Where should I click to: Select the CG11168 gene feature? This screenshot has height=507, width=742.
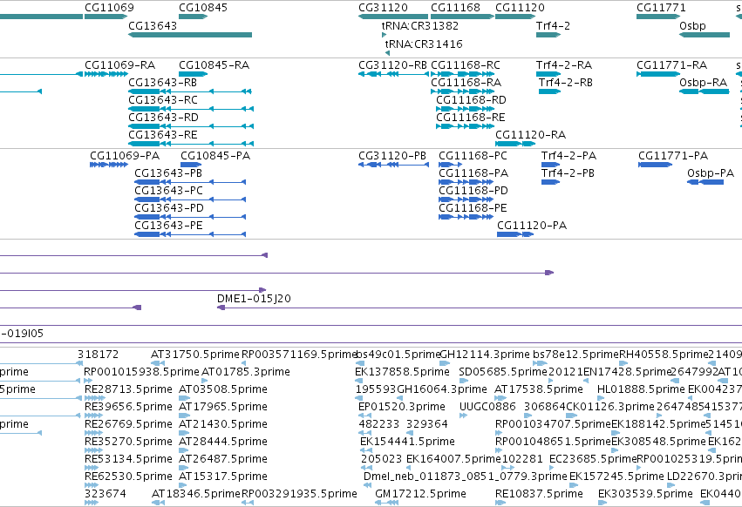point(462,17)
